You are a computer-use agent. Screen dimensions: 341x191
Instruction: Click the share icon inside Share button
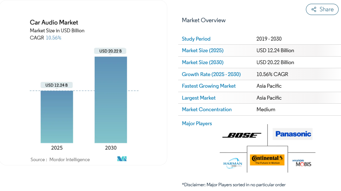tap(314, 10)
